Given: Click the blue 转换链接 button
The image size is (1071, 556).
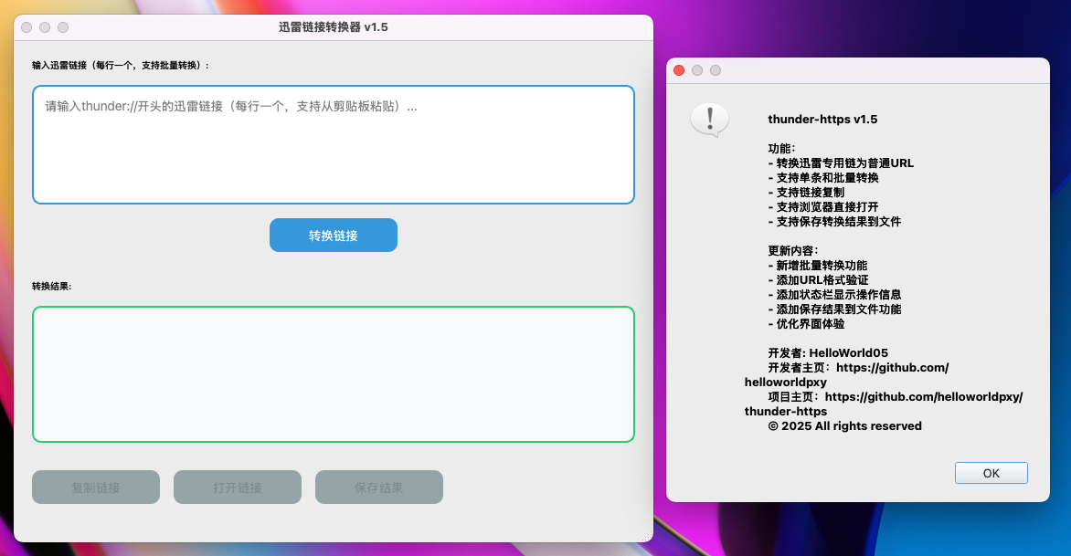Looking at the screenshot, I should pyautogui.click(x=334, y=236).
